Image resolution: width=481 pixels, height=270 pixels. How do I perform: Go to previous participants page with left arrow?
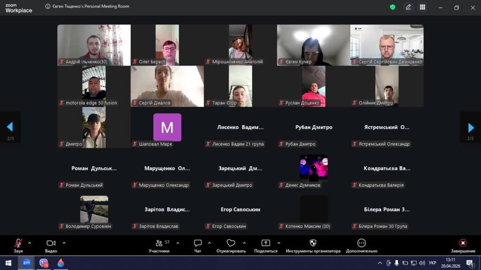click(10, 127)
